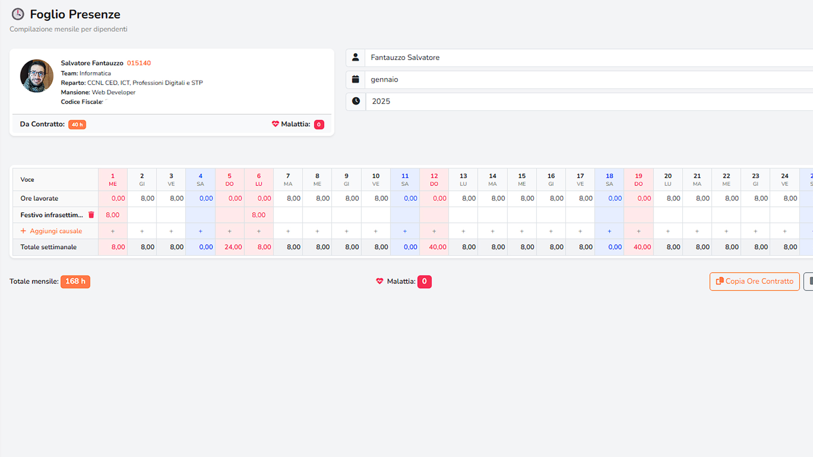Click the clock icon beside year 2025
This screenshot has height=457, width=813.
(356, 102)
